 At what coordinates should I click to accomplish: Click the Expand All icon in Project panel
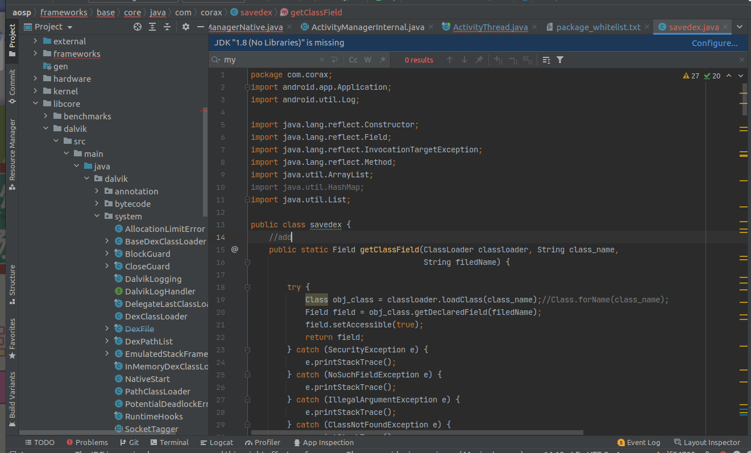152,27
